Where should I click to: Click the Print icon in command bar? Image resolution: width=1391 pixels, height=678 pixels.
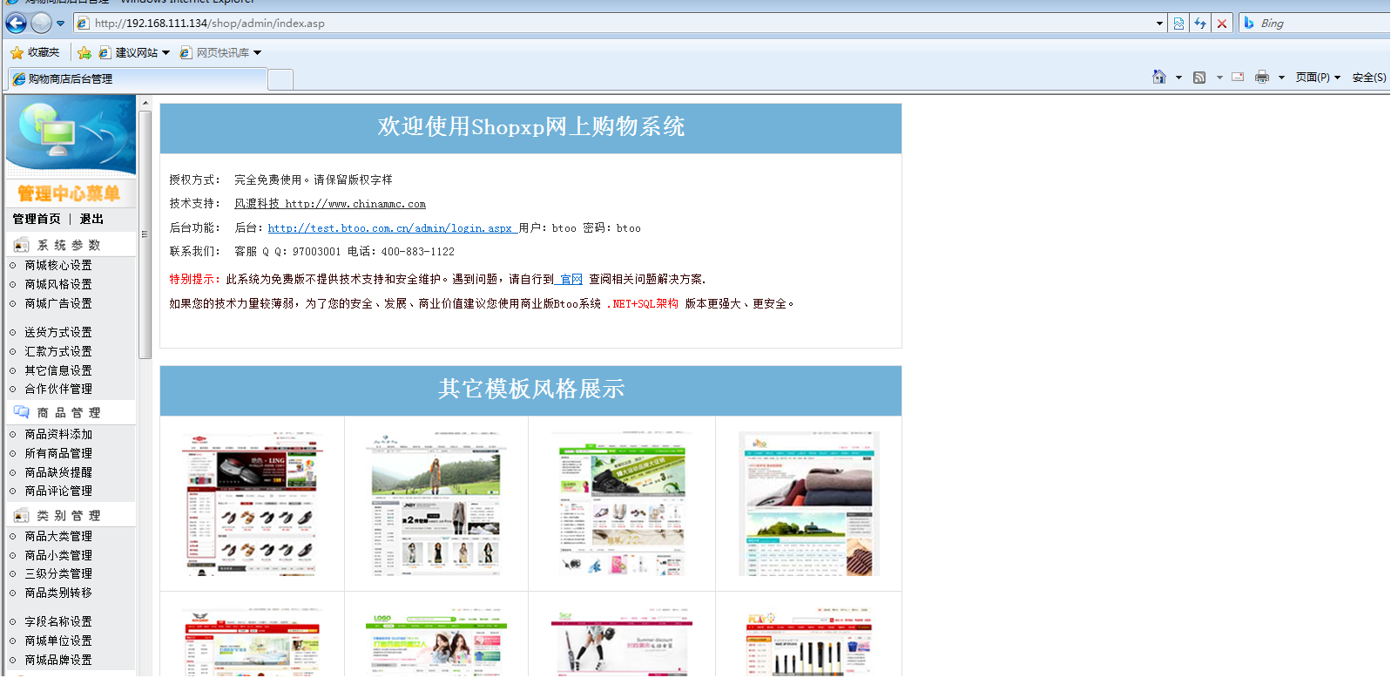1262,77
